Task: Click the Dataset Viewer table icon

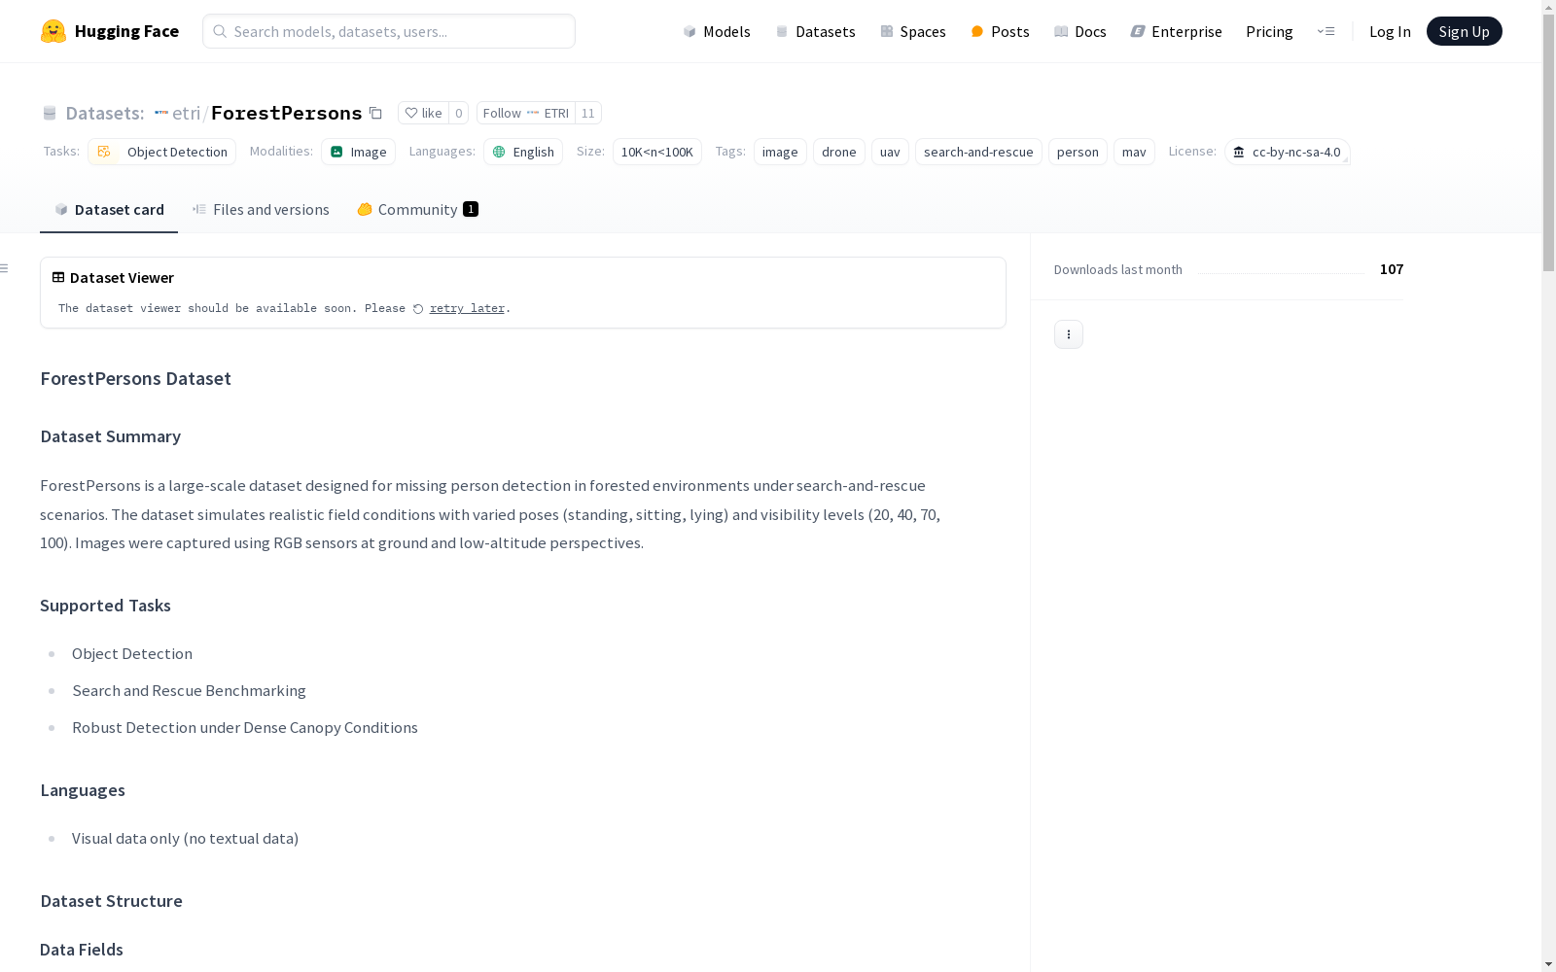Action: point(58,277)
